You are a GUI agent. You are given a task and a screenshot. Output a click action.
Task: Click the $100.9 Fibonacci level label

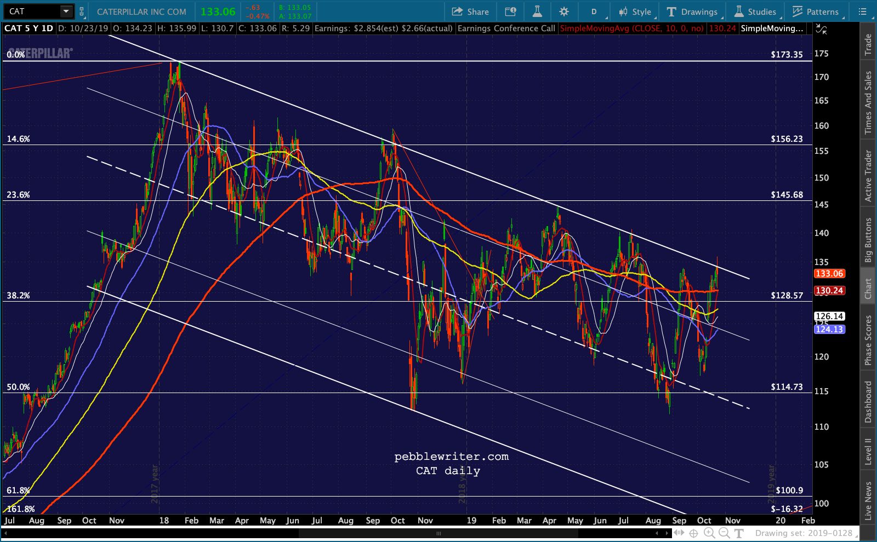[x=789, y=491]
